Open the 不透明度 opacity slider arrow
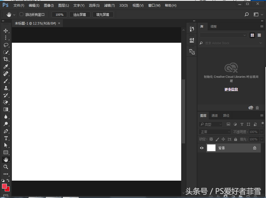The height and width of the screenshot is (198, 266). (x=262, y=132)
